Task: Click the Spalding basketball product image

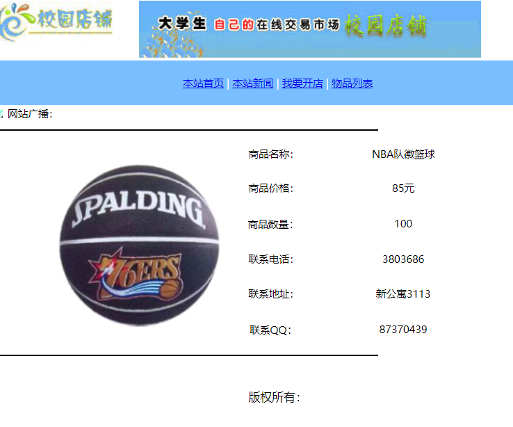Action: pos(139,245)
